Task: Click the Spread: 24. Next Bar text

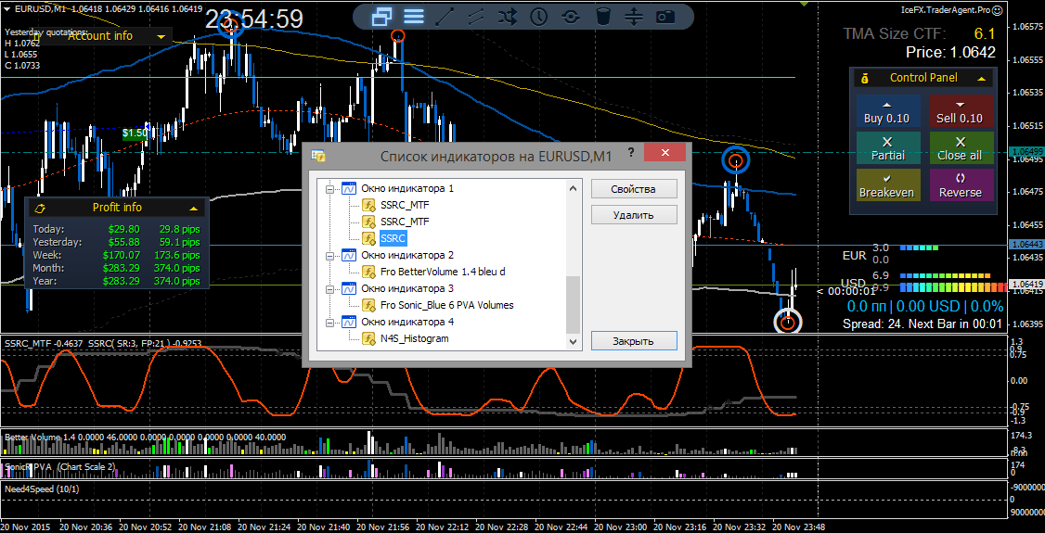Action: [x=923, y=324]
